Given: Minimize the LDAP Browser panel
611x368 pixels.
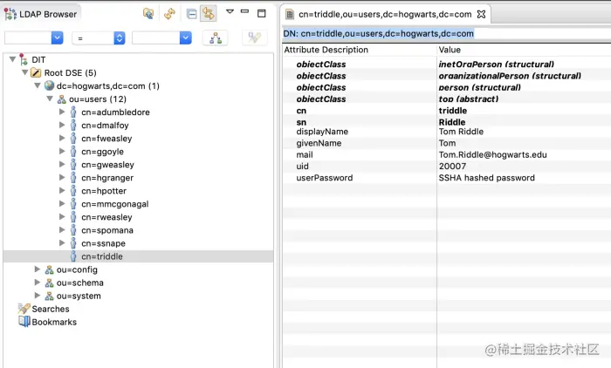Looking at the screenshot, I should [x=244, y=11].
